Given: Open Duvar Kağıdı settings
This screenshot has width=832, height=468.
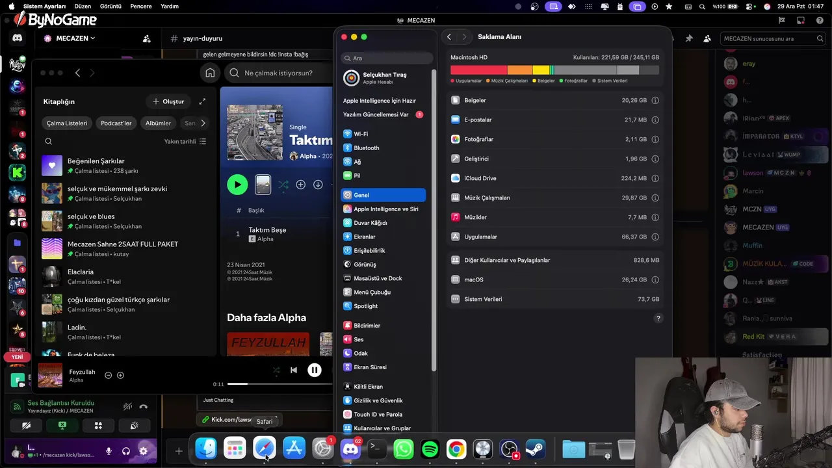Looking at the screenshot, I should click(x=383, y=223).
